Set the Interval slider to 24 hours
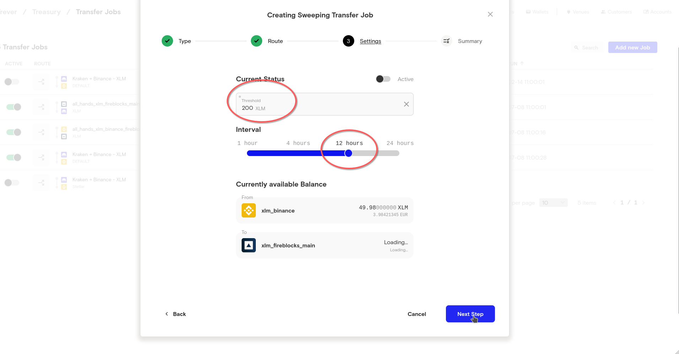Viewport: 679px width, 354px height. coord(398,153)
